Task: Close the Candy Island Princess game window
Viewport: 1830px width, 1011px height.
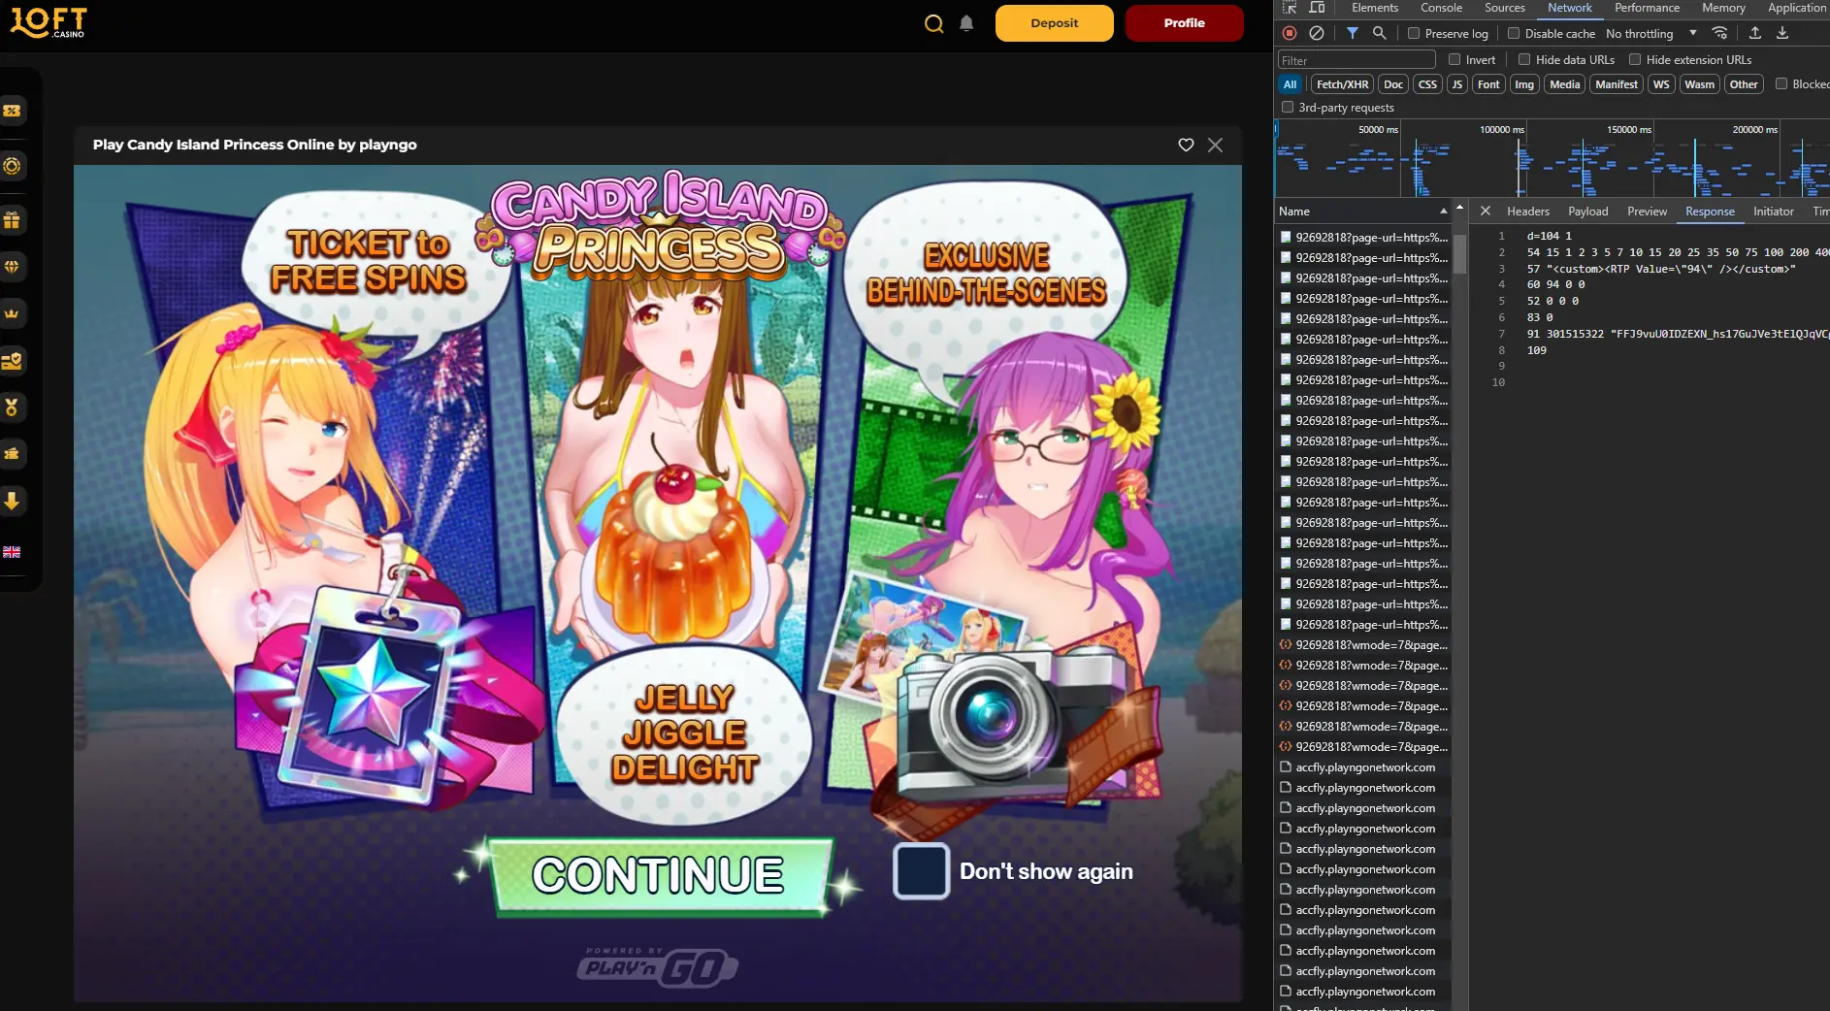Action: [x=1215, y=145]
